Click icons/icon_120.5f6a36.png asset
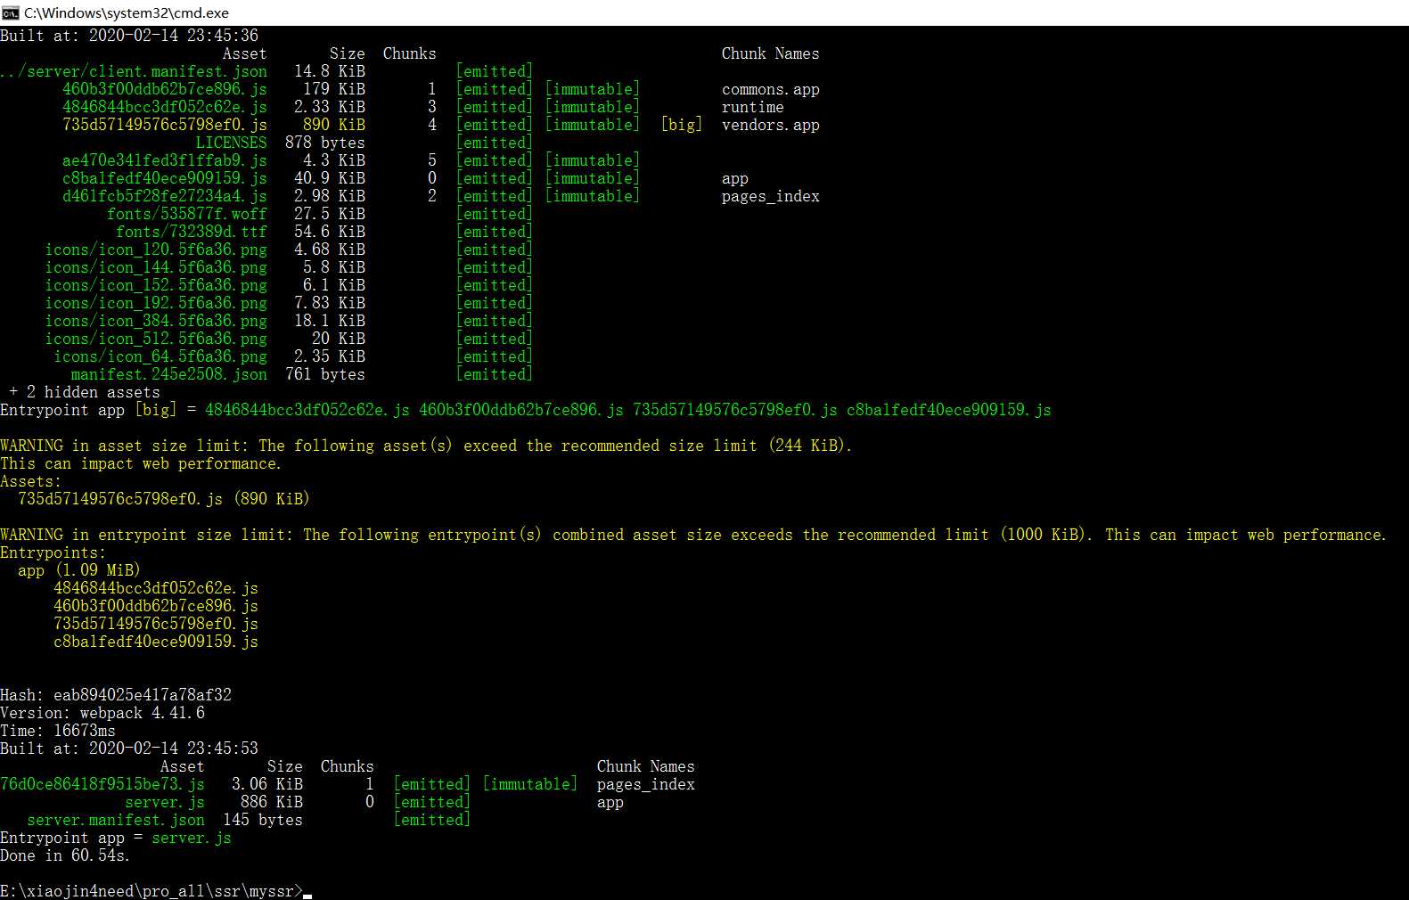 pyautogui.click(x=156, y=250)
